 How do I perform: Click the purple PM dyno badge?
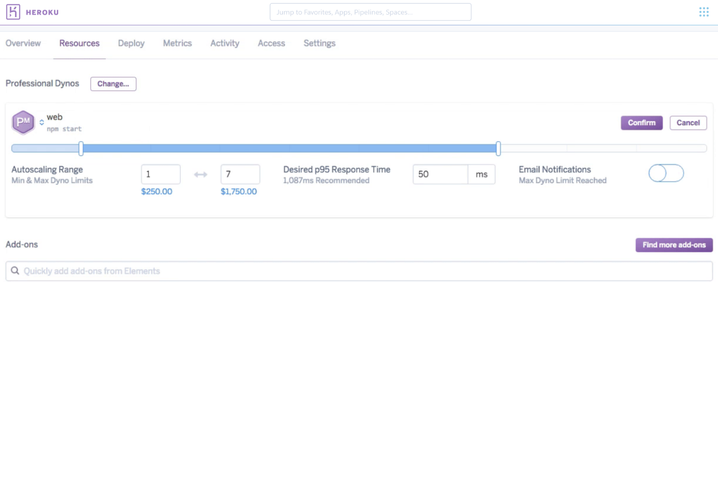[x=23, y=122]
